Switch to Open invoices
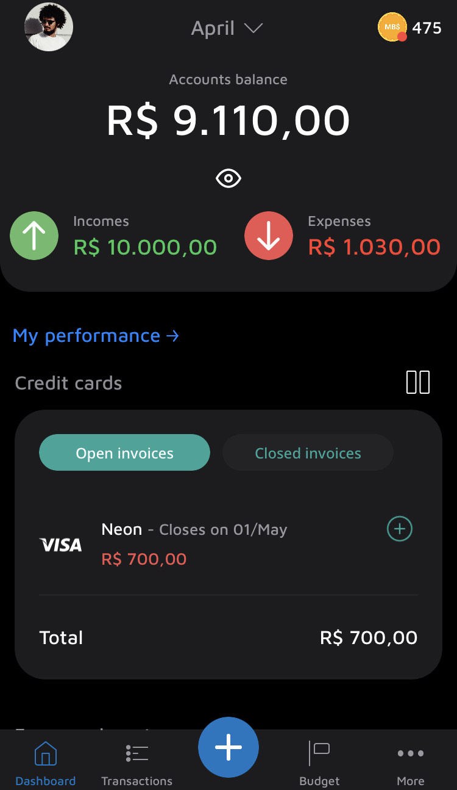 124,453
